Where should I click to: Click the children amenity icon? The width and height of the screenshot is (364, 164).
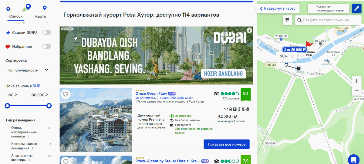[x=239, y=109]
